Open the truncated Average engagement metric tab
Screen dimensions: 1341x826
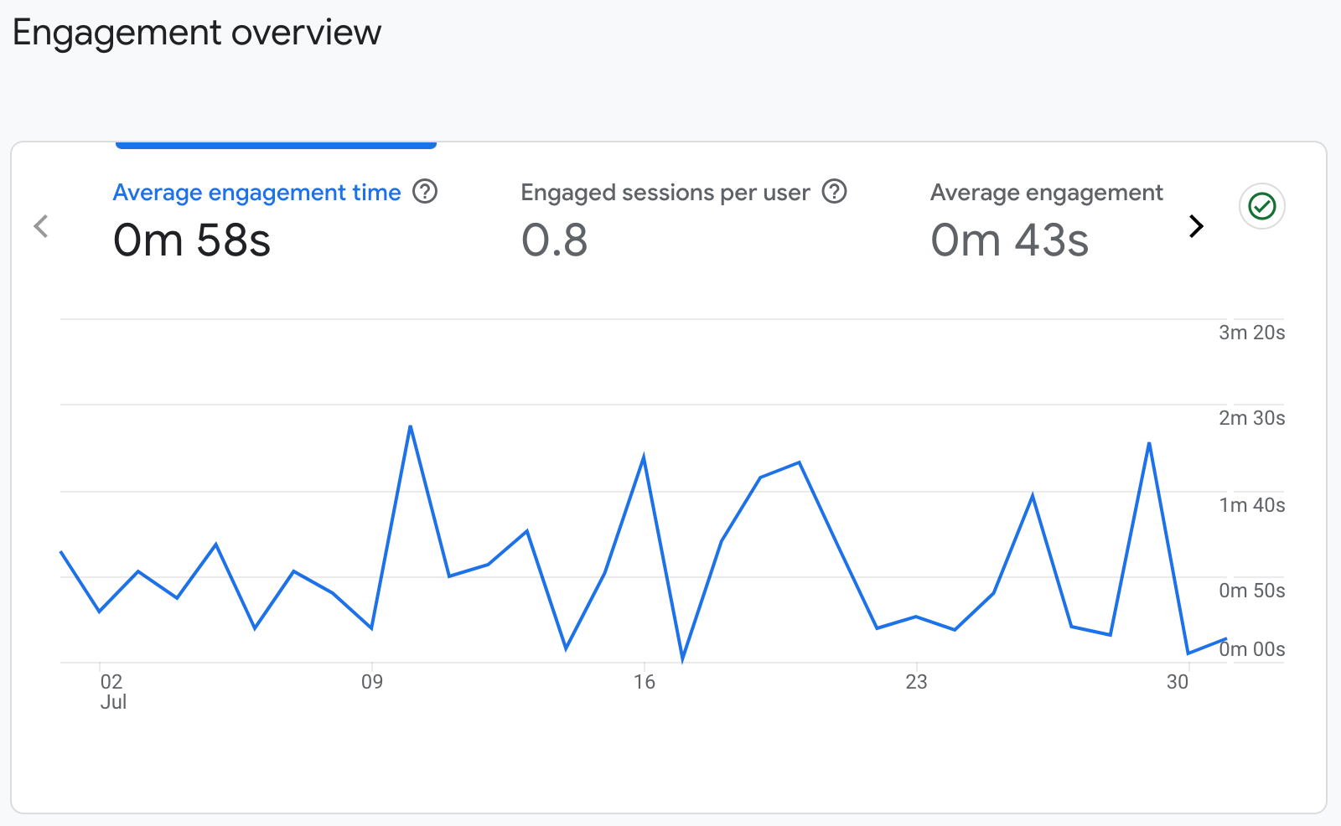1046,193
